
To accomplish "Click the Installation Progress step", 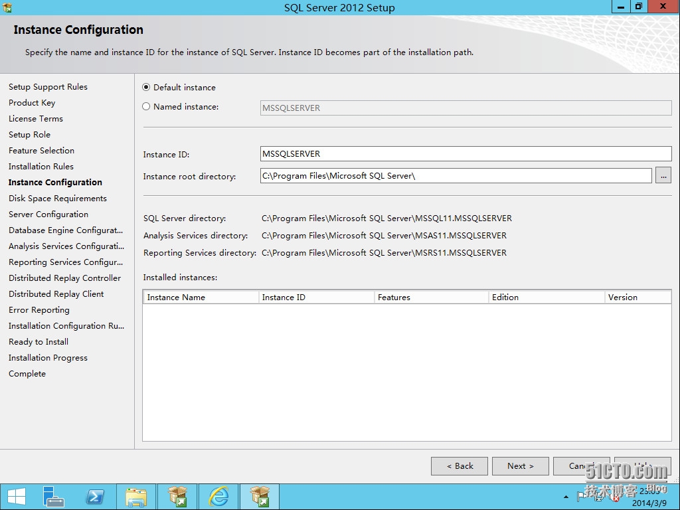I will [48, 358].
